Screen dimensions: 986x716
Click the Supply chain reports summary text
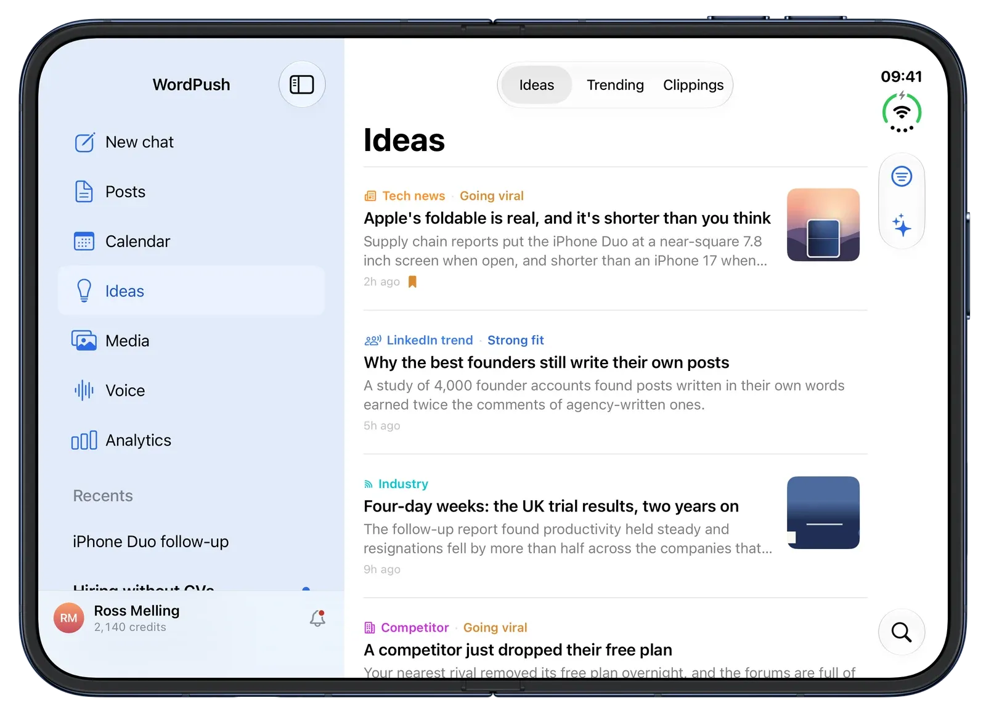pos(566,251)
